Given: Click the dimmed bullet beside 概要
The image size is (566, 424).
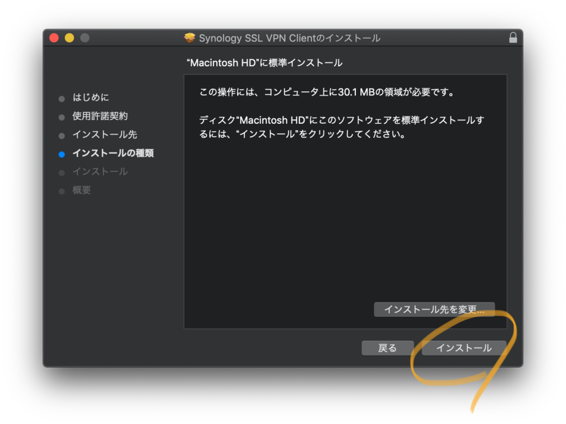Looking at the screenshot, I should (61, 191).
